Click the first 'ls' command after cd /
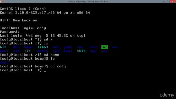Image resolution: width=176 pixels, height=99 pixels. pos(24,43)
